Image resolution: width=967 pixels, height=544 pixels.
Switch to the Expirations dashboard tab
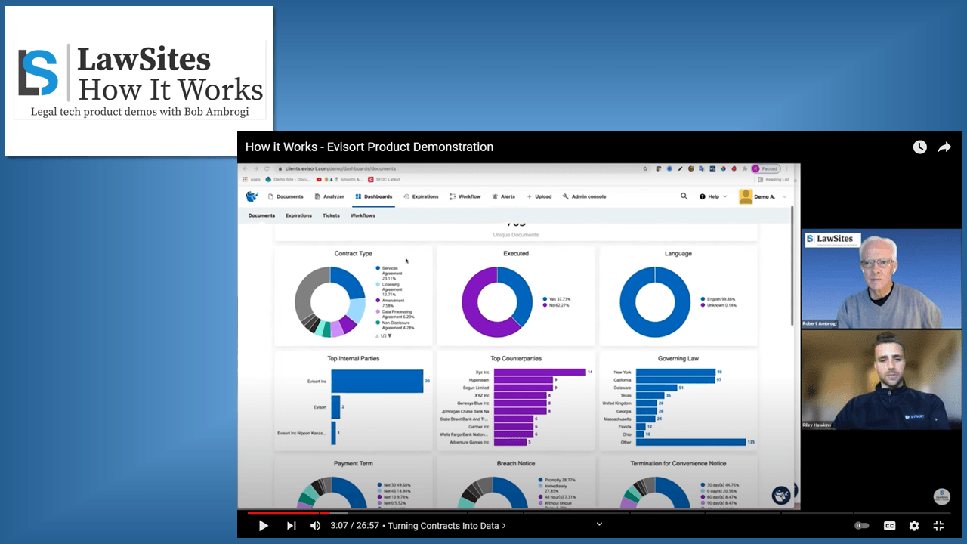coord(298,215)
